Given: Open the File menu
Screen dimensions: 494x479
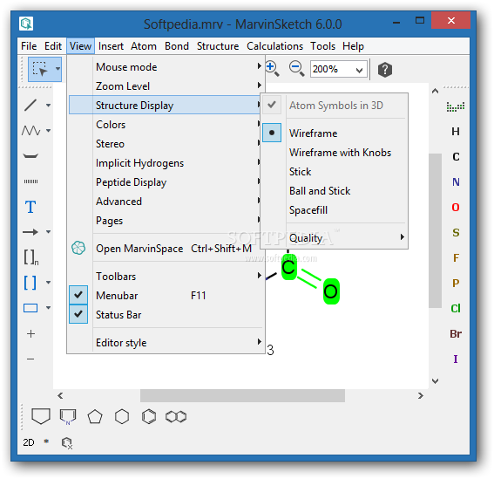Looking at the screenshot, I should tap(29, 46).
